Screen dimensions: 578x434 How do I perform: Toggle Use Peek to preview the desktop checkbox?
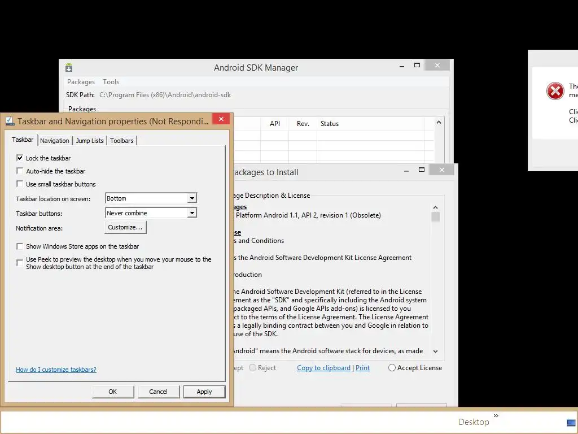click(20, 263)
